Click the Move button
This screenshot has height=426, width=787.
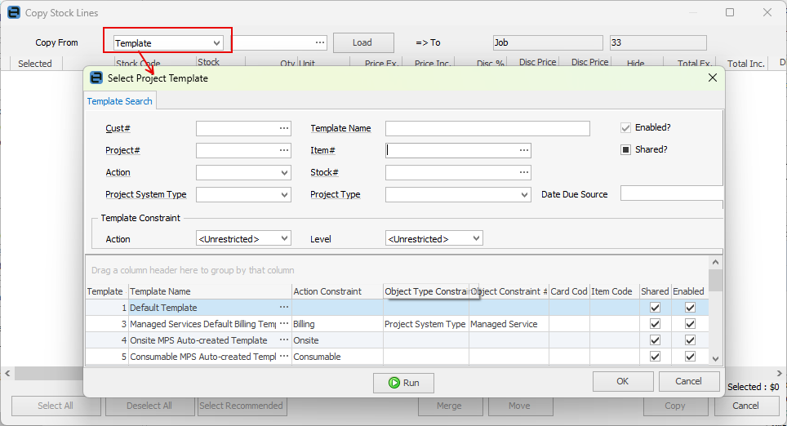pyautogui.click(x=520, y=406)
